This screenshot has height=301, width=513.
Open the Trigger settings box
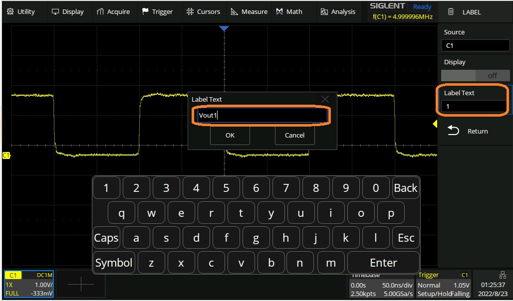click(443, 286)
